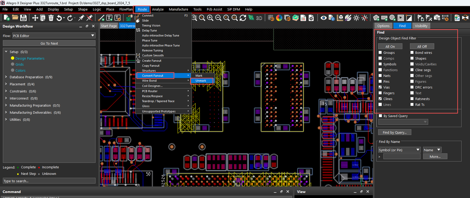Select Unmark in Convert Fanout submenu

tap(201, 81)
